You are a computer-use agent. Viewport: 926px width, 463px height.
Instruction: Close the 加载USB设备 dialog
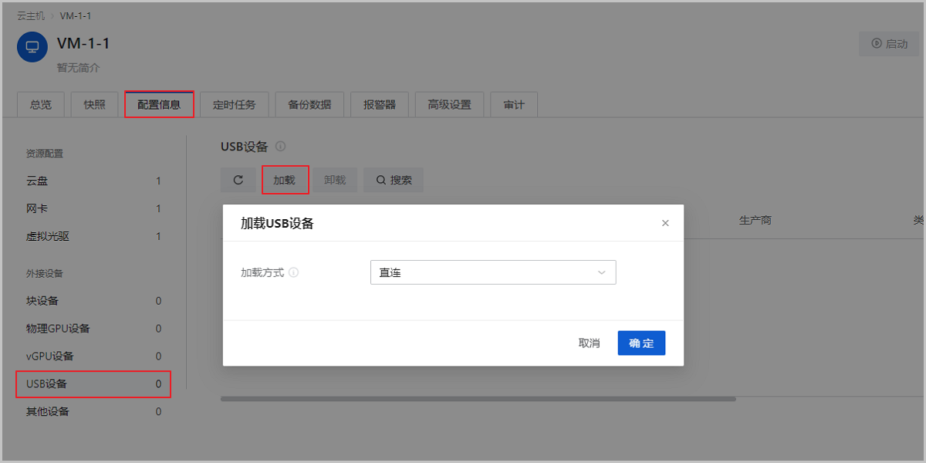tap(665, 223)
